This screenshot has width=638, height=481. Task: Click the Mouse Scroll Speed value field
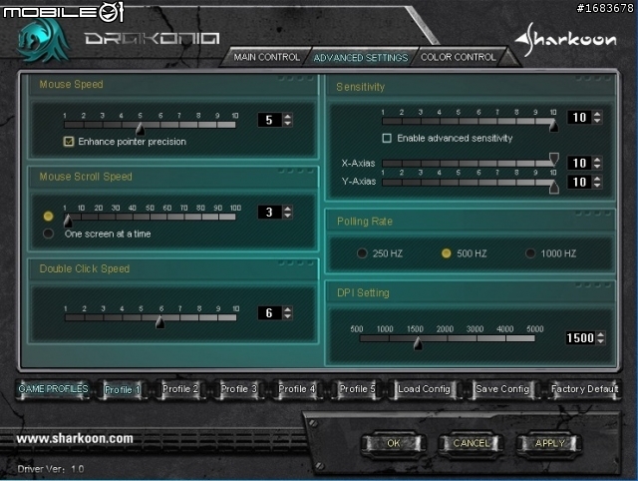coord(270,212)
